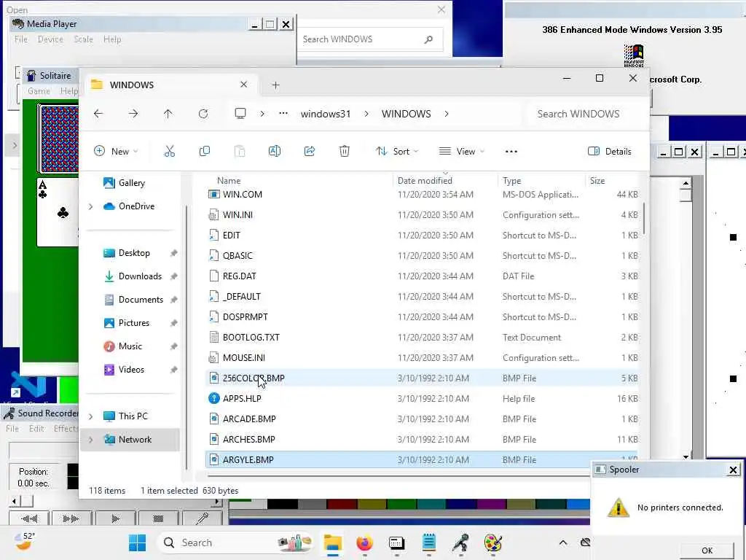
Task: Click OK in the Spooler dialog
Action: pyautogui.click(x=707, y=551)
